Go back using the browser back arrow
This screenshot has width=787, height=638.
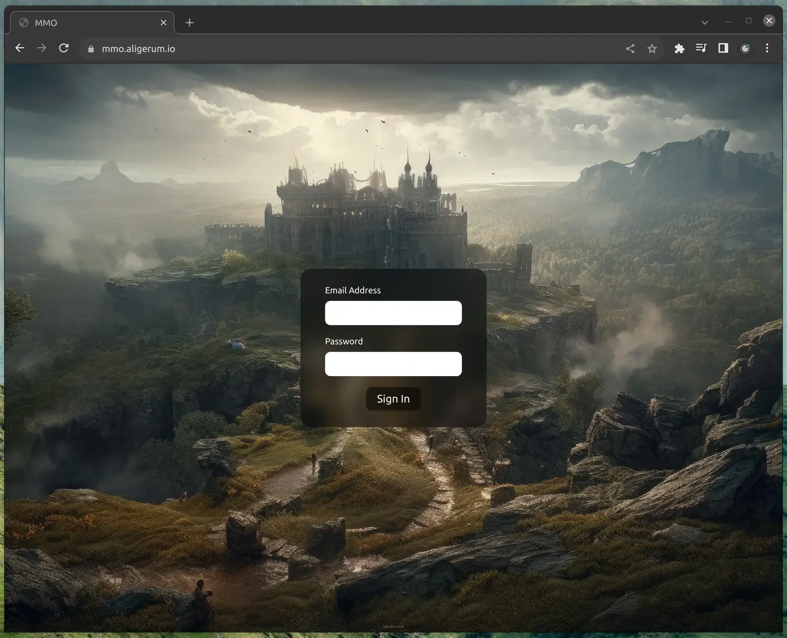(x=20, y=48)
